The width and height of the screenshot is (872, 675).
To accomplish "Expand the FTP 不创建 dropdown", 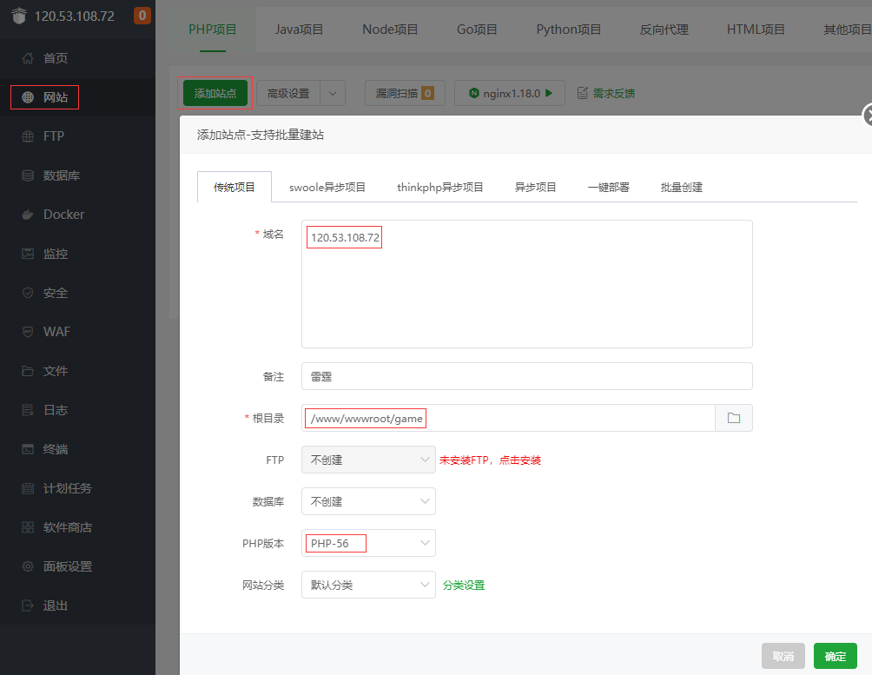I will [367, 460].
